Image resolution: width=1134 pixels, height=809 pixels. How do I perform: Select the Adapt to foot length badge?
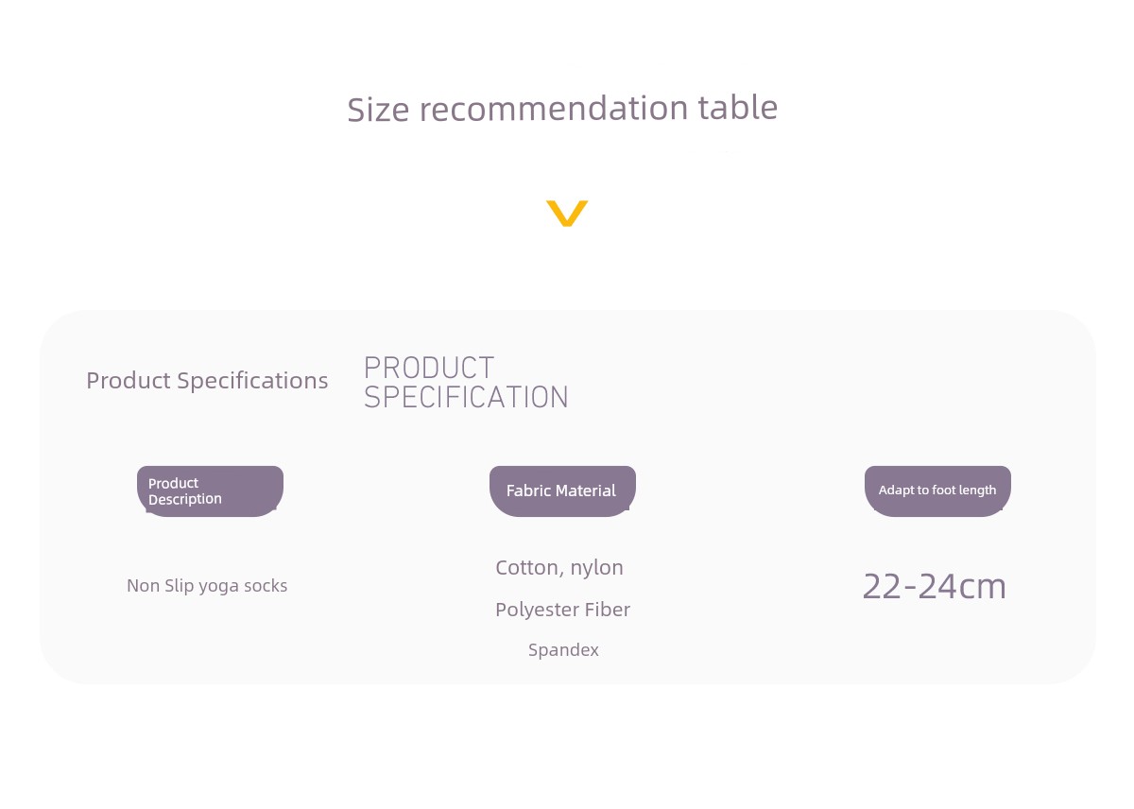pyautogui.click(x=937, y=491)
